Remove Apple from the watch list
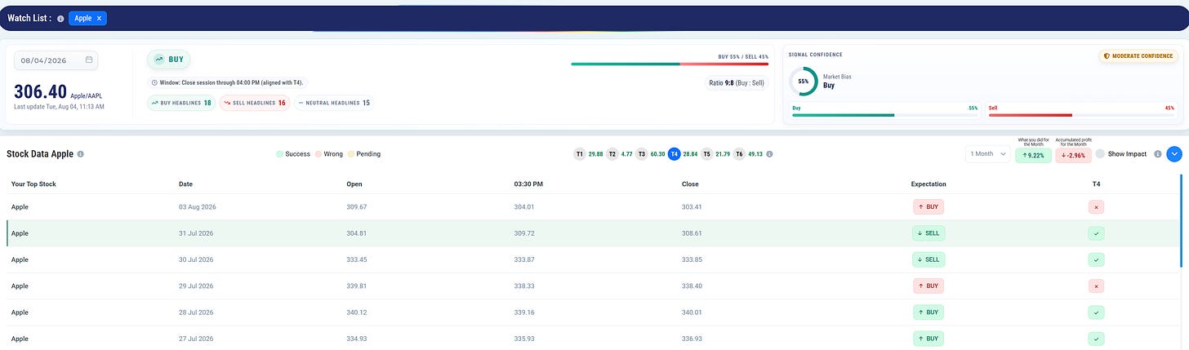The width and height of the screenshot is (1189, 350). coord(99,18)
